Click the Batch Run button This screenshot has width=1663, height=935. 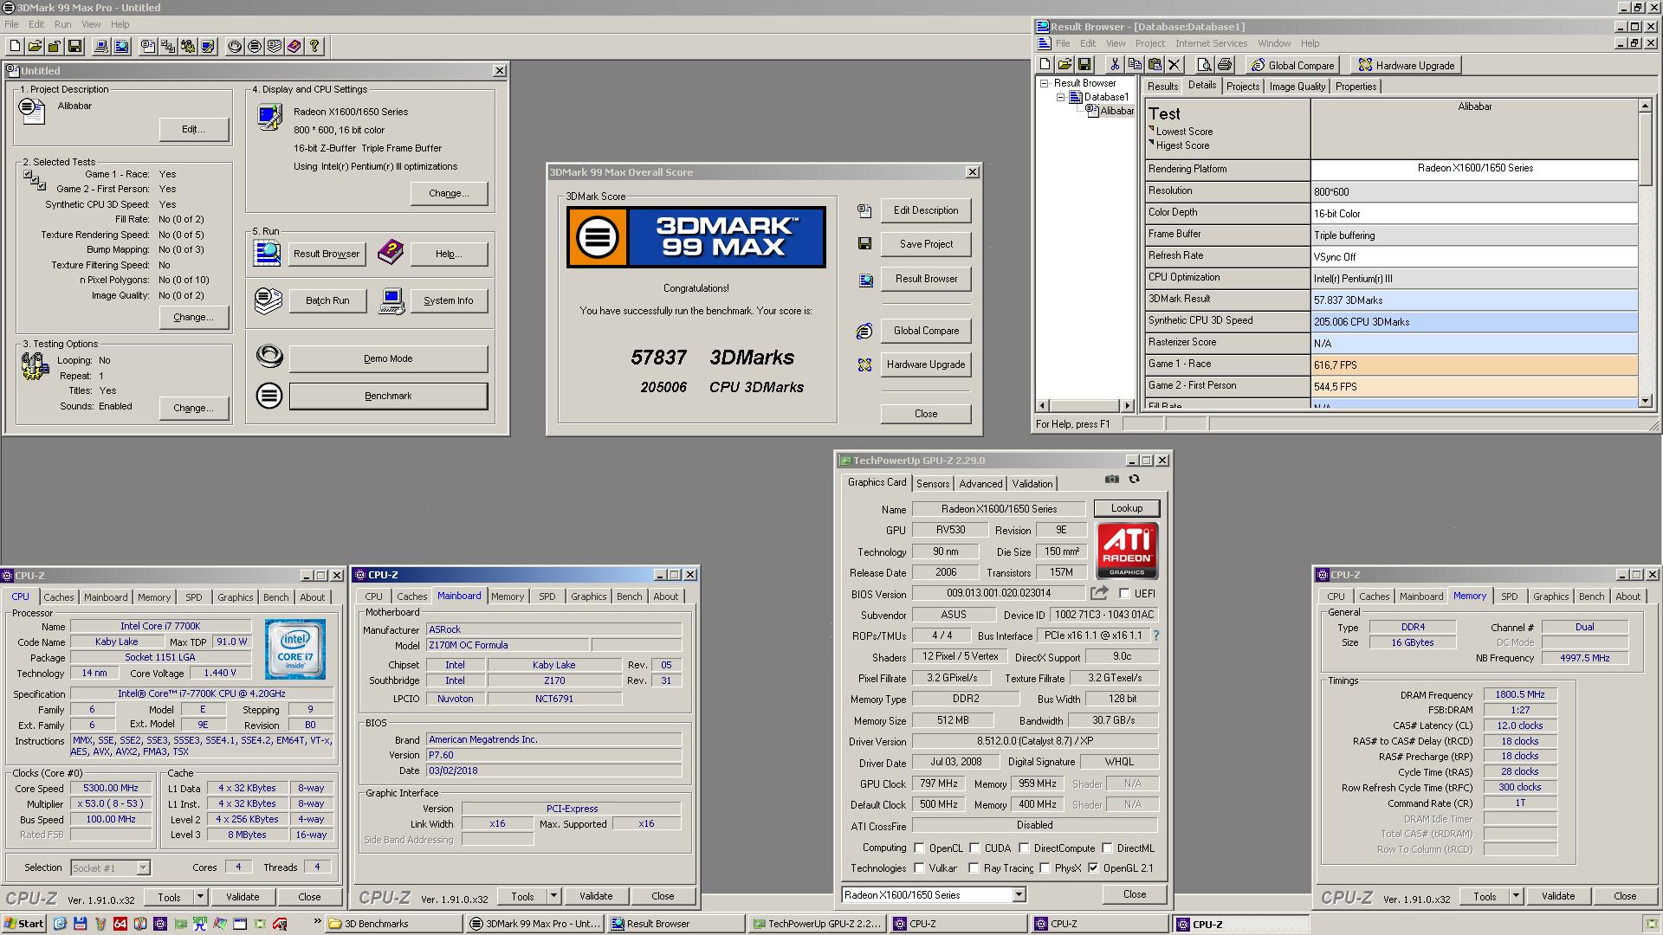327,301
